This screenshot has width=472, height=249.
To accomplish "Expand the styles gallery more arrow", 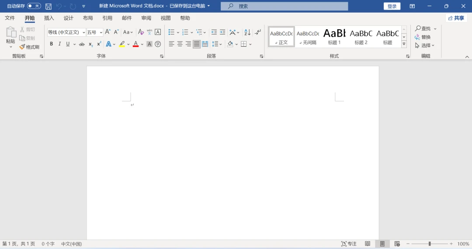I will click(x=404, y=44).
